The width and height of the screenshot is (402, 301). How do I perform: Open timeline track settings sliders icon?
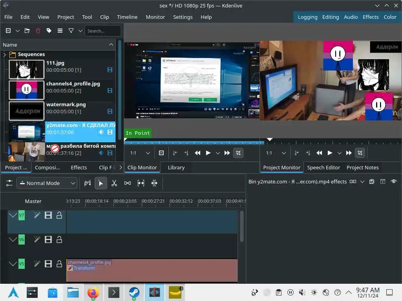(9, 183)
